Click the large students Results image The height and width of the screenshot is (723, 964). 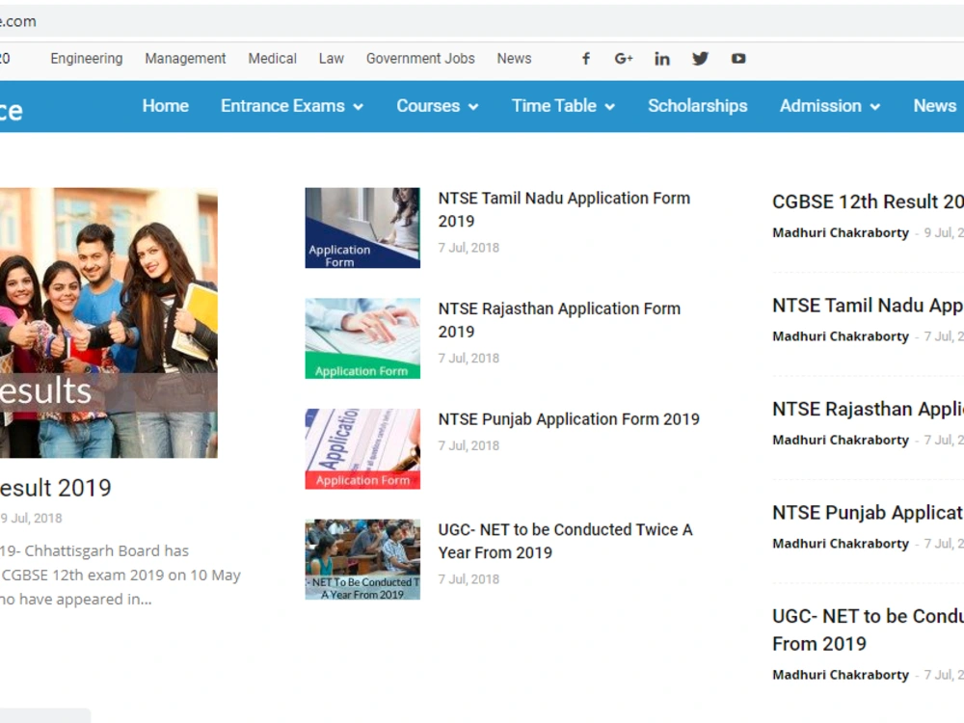click(109, 323)
